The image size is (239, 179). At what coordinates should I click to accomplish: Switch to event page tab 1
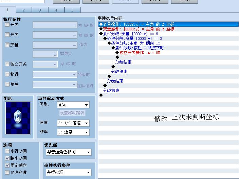pyautogui.click(x=7, y=10)
